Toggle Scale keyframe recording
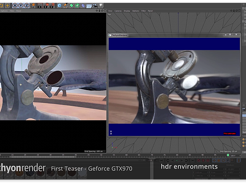Image resolution: width=246 pixels, height=184 pixels. pyautogui.click(x=219, y=160)
